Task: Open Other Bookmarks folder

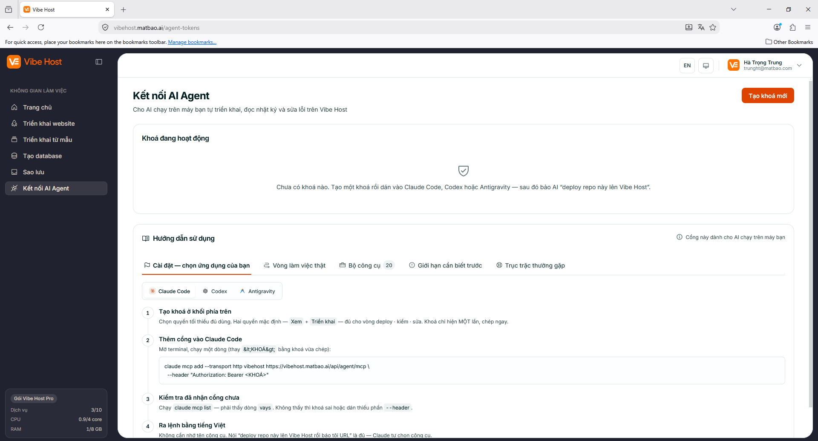Action: tap(789, 42)
